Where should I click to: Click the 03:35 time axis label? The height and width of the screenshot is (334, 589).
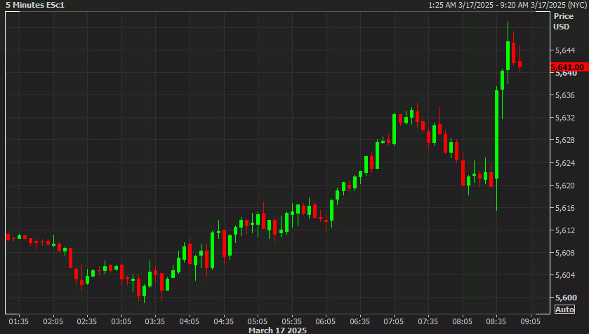tap(154, 321)
